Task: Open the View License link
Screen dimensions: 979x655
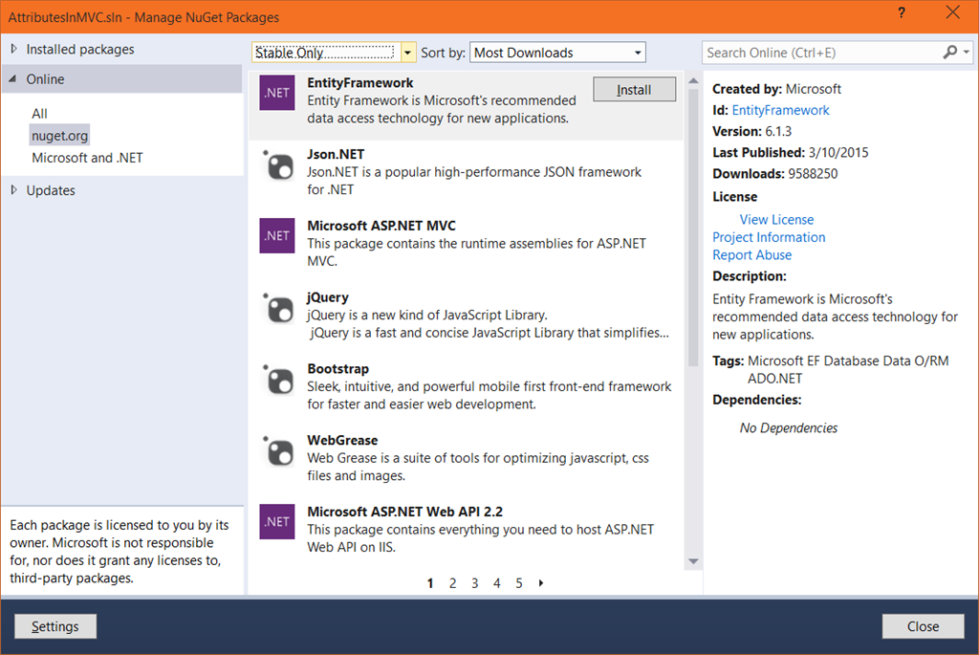Action: click(x=776, y=220)
